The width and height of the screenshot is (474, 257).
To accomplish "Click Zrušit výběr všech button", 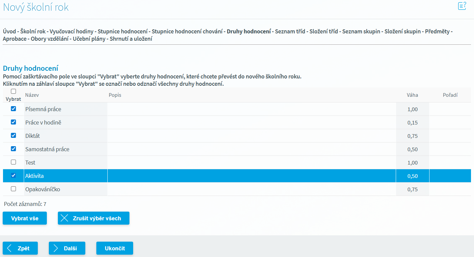I will (x=93, y=218).
